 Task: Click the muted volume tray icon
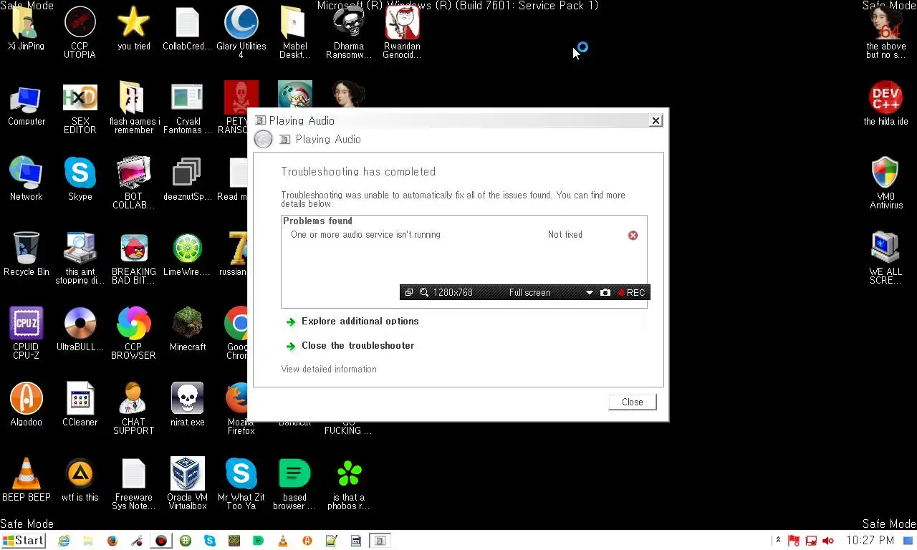(x=828, y=541)
